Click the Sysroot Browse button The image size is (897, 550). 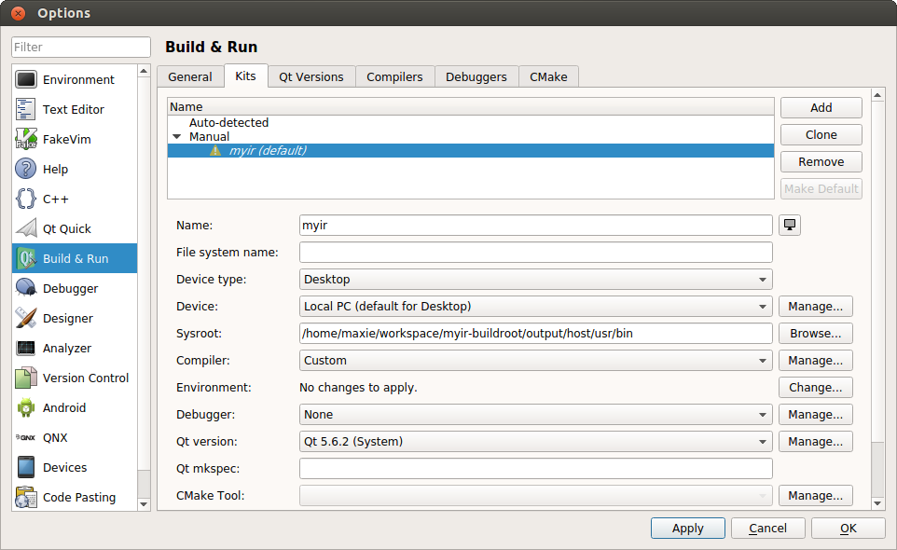click(x=815, y=334)
